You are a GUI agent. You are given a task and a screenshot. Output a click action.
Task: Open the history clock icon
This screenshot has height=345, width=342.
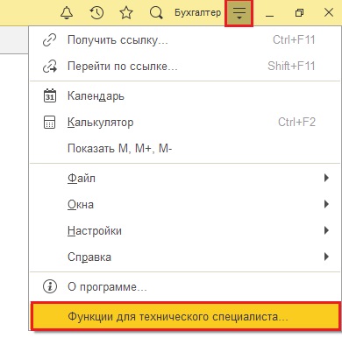(x=96, y=13)
